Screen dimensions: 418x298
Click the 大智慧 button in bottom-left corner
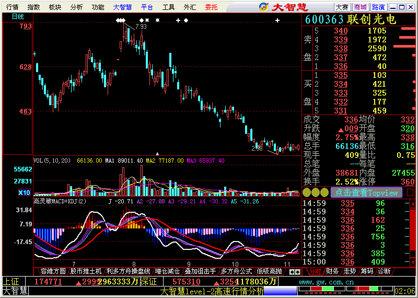pos(15,291)
